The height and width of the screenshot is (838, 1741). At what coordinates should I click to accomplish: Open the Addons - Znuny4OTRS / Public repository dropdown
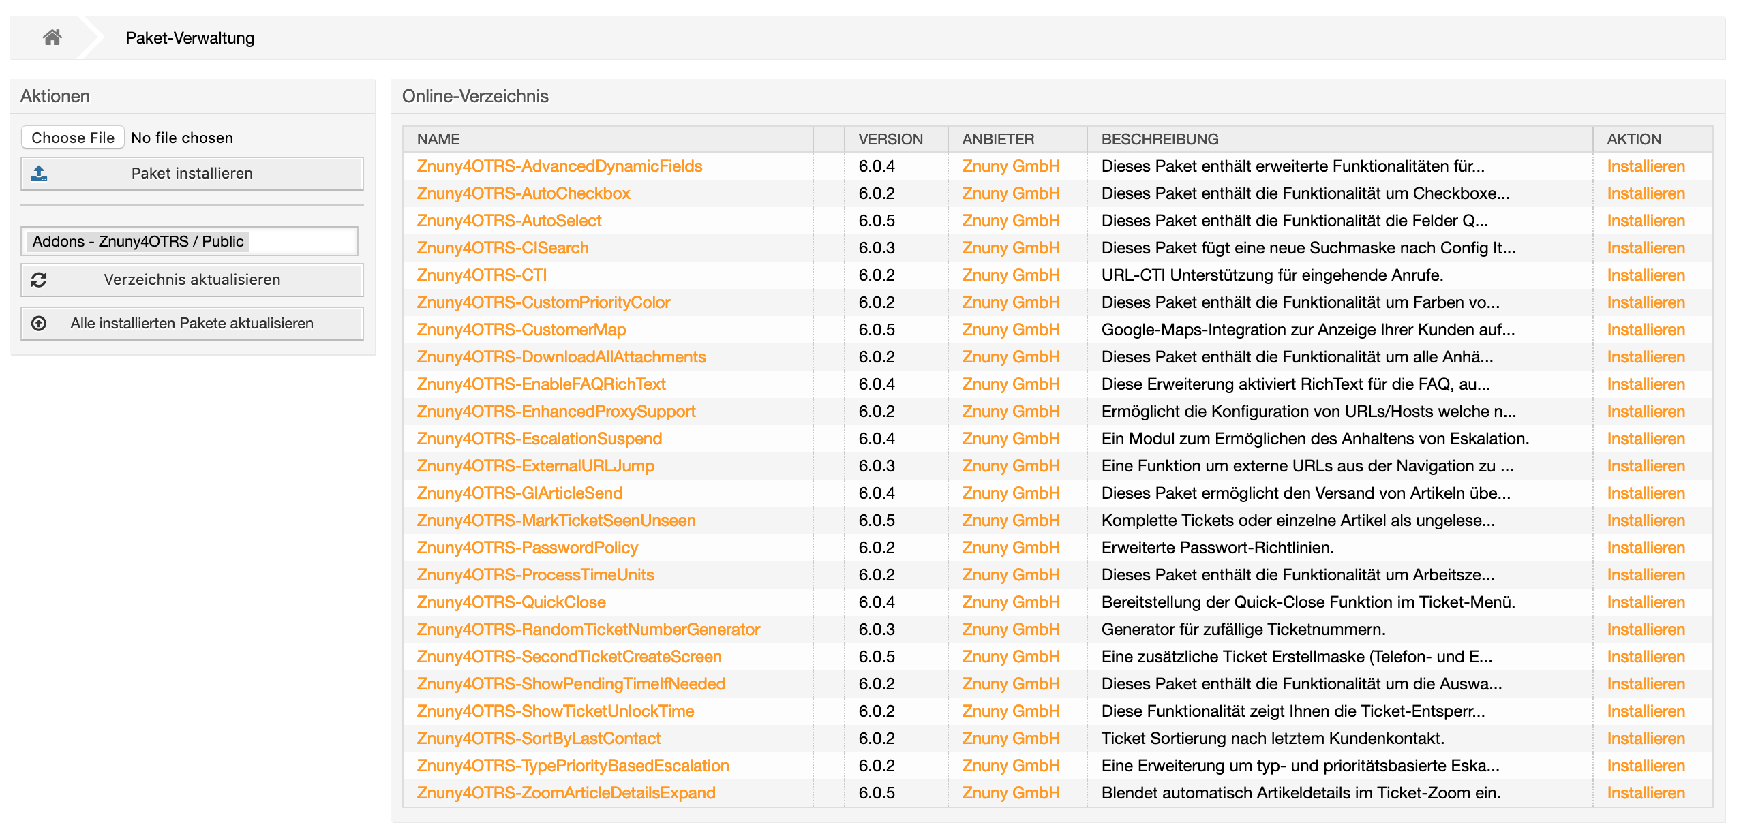[190, 242]
